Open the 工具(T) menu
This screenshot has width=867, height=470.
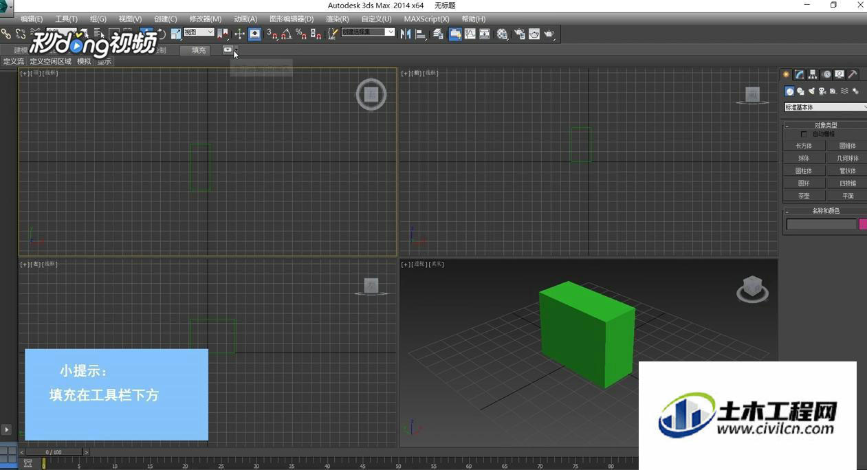[x=66, y=19]
